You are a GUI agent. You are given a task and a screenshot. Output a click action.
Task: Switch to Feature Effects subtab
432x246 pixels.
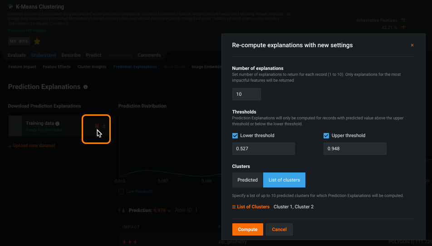pyautogui.click(x=56, y=67)
